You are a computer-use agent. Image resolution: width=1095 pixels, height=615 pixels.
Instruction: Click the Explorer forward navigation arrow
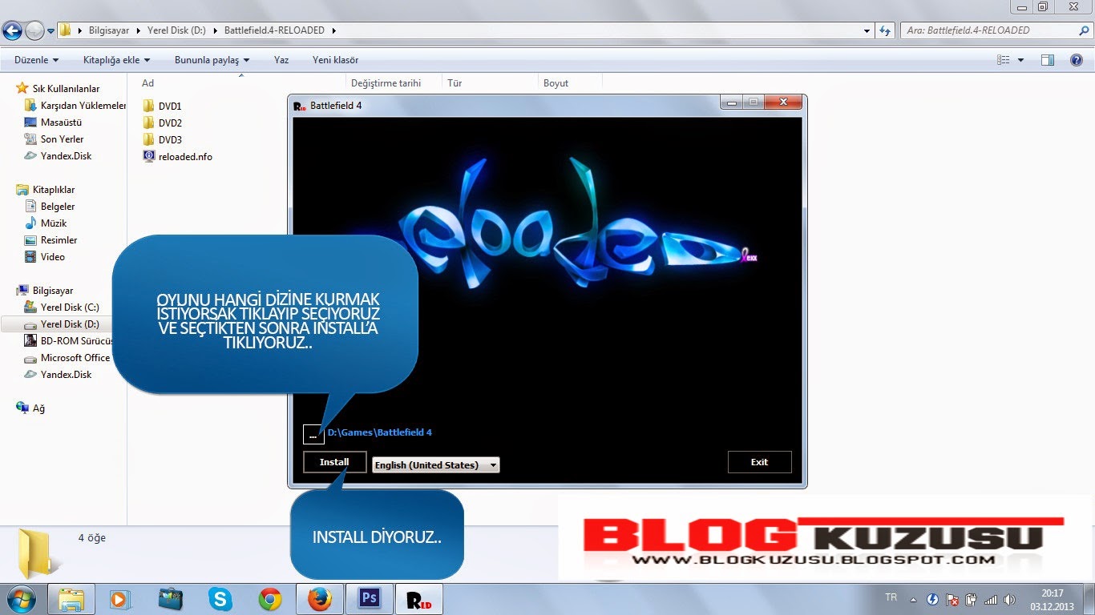click(x=34, y=31)
